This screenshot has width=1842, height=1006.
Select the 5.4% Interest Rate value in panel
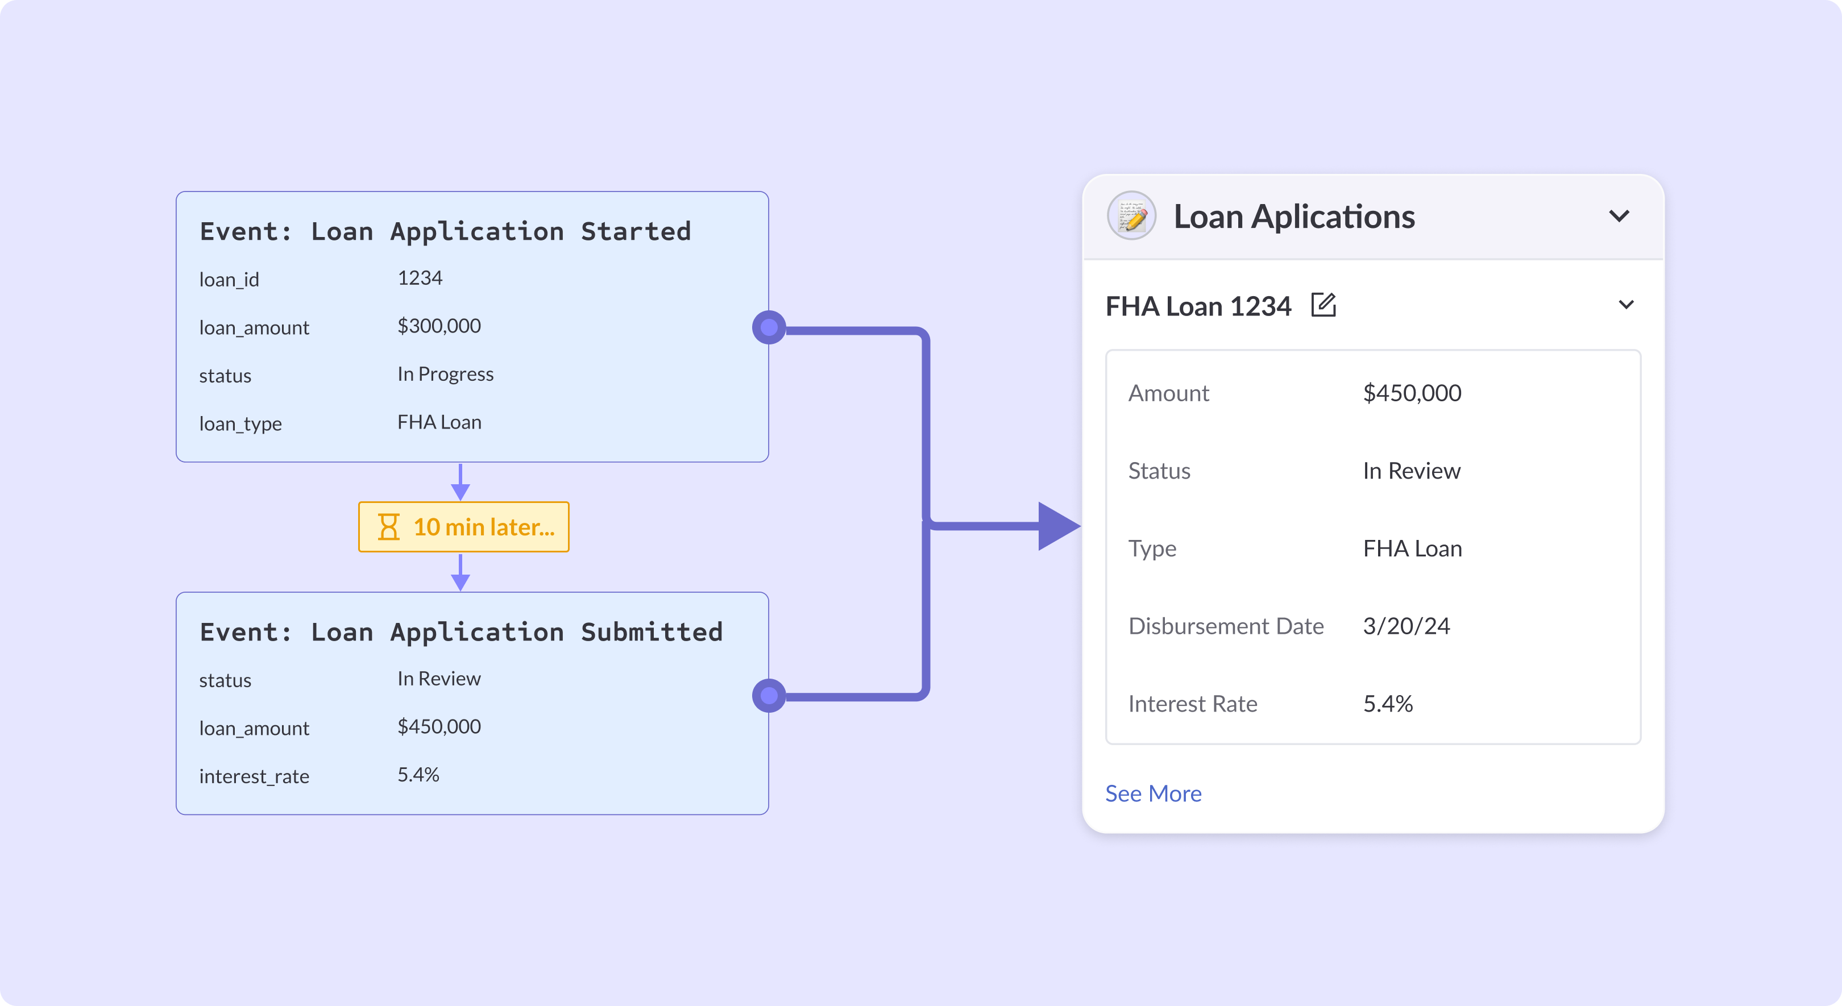click(1388, 704)
